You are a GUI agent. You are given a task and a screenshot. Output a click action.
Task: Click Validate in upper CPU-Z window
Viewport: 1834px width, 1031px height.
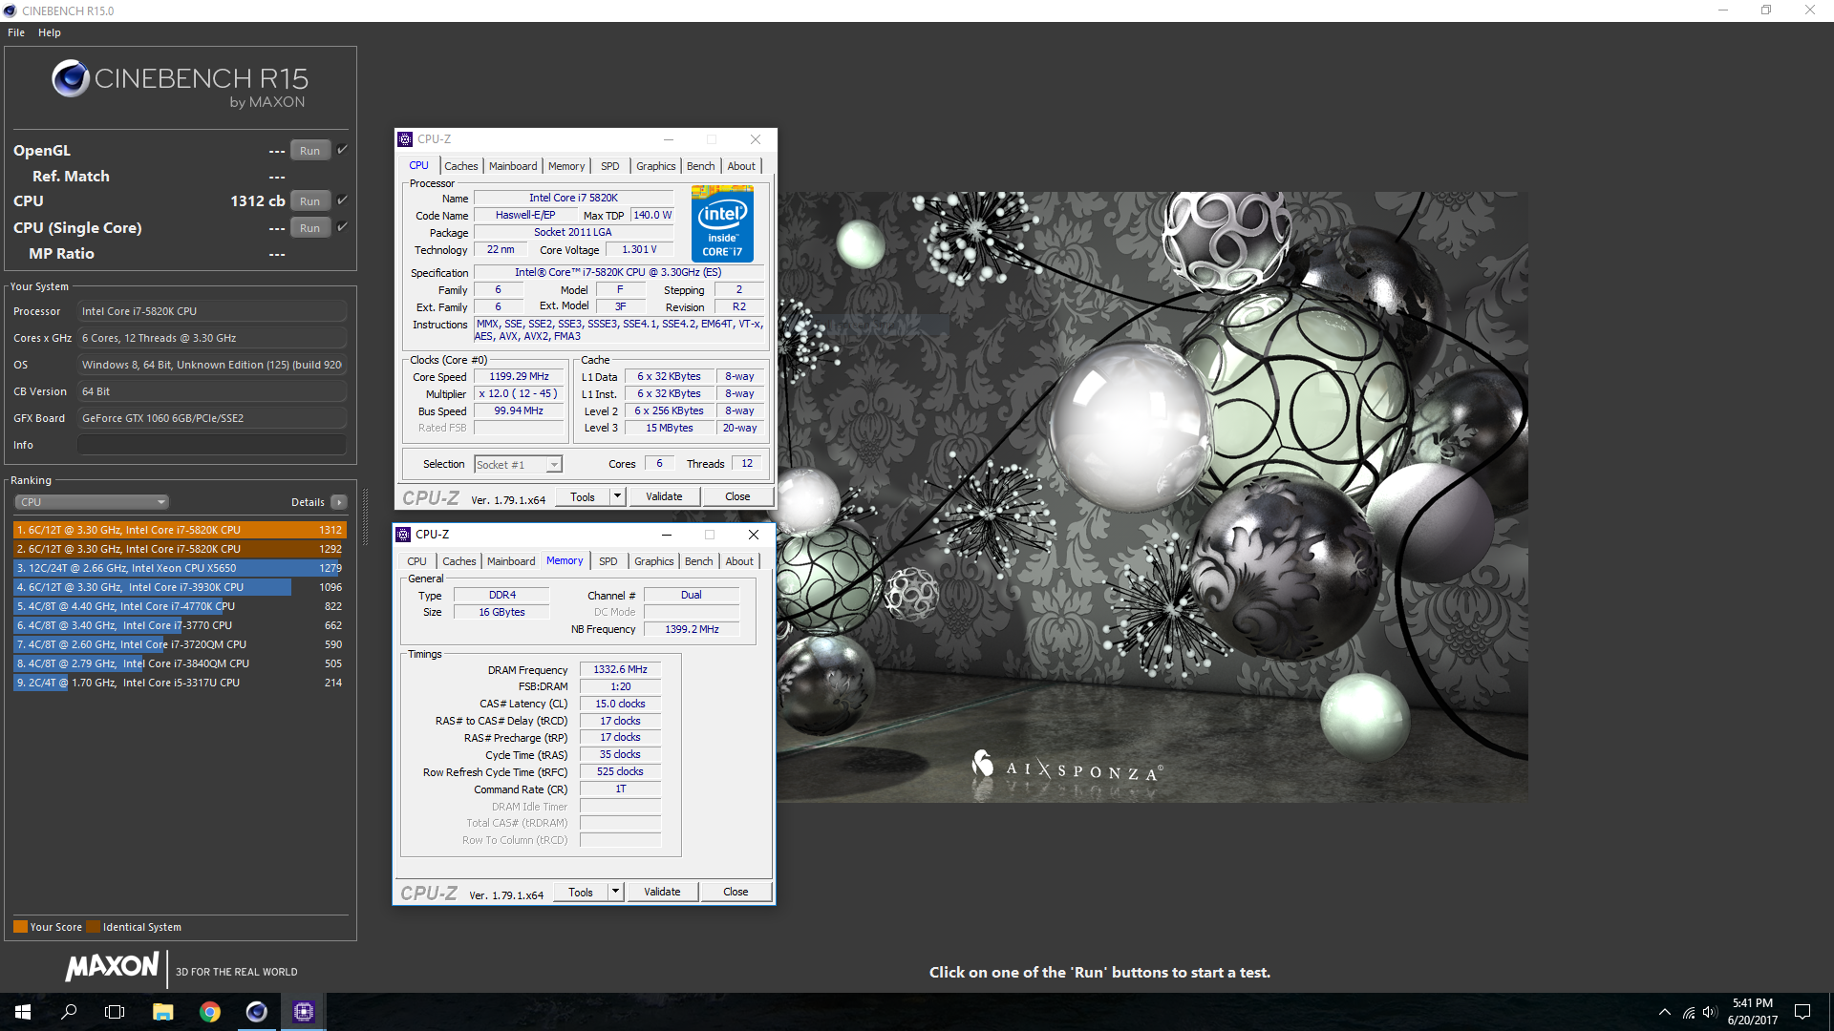[x=664, y=496]
